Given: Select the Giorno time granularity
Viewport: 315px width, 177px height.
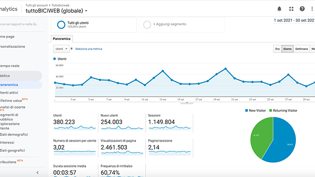Looking at the screenshot, I should tap(287, 49).
